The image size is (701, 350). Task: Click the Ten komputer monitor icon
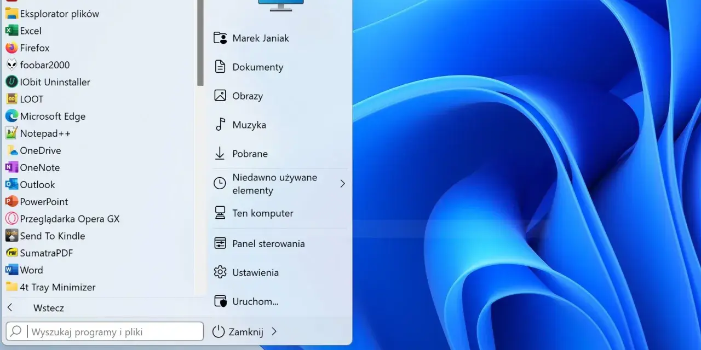(x=220, y=213)
